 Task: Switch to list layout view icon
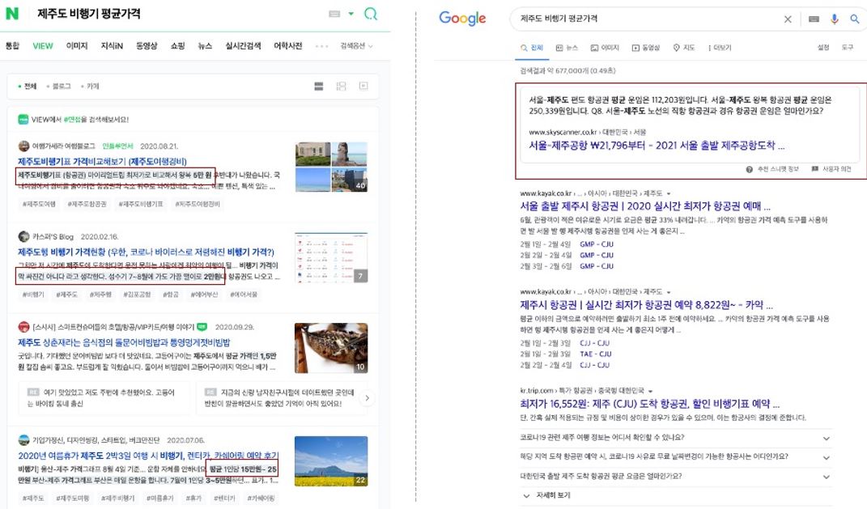pyautogui.click(x=318, y=87)
